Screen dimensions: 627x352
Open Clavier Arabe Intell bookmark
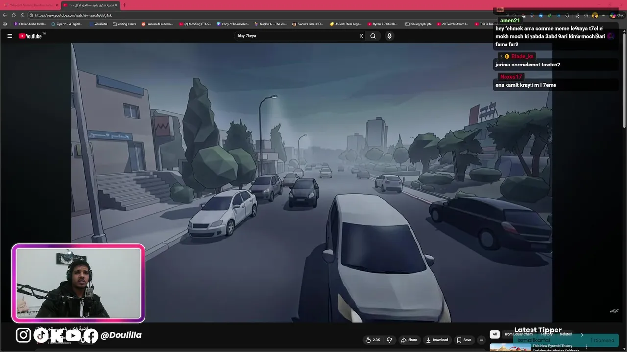[30, 24]
